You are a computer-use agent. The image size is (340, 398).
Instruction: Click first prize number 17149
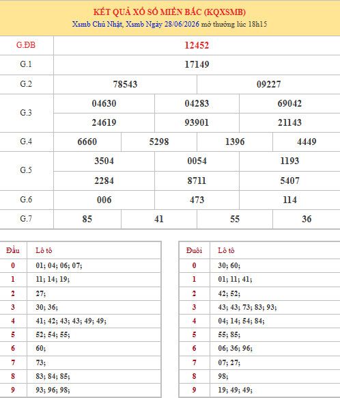197,64
